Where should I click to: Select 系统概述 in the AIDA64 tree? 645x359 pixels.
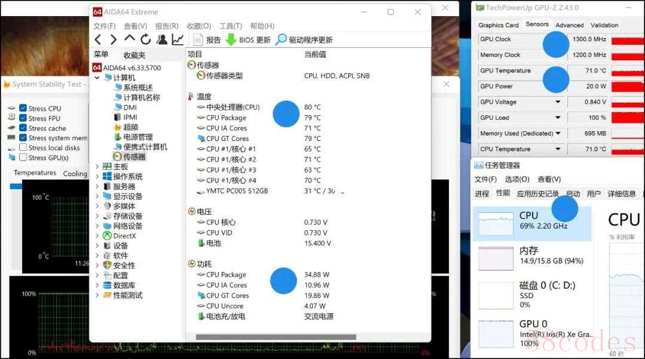click(133, 88)
